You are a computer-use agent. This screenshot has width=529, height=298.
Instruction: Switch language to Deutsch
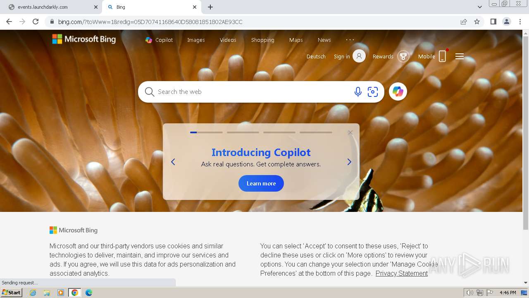316,57
